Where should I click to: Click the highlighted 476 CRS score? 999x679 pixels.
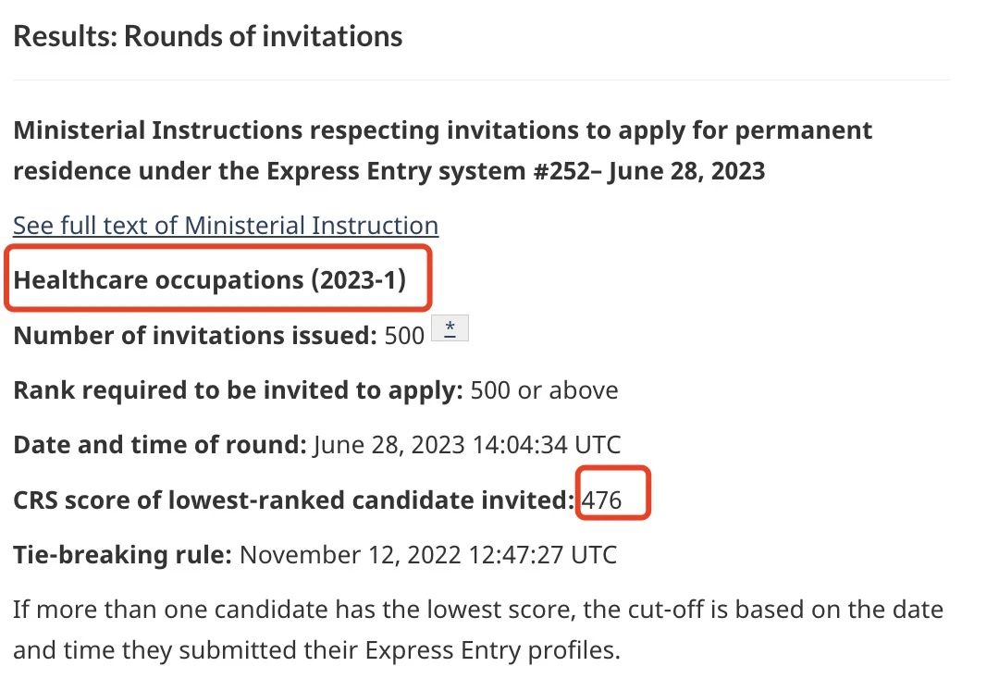pos(601,500)
